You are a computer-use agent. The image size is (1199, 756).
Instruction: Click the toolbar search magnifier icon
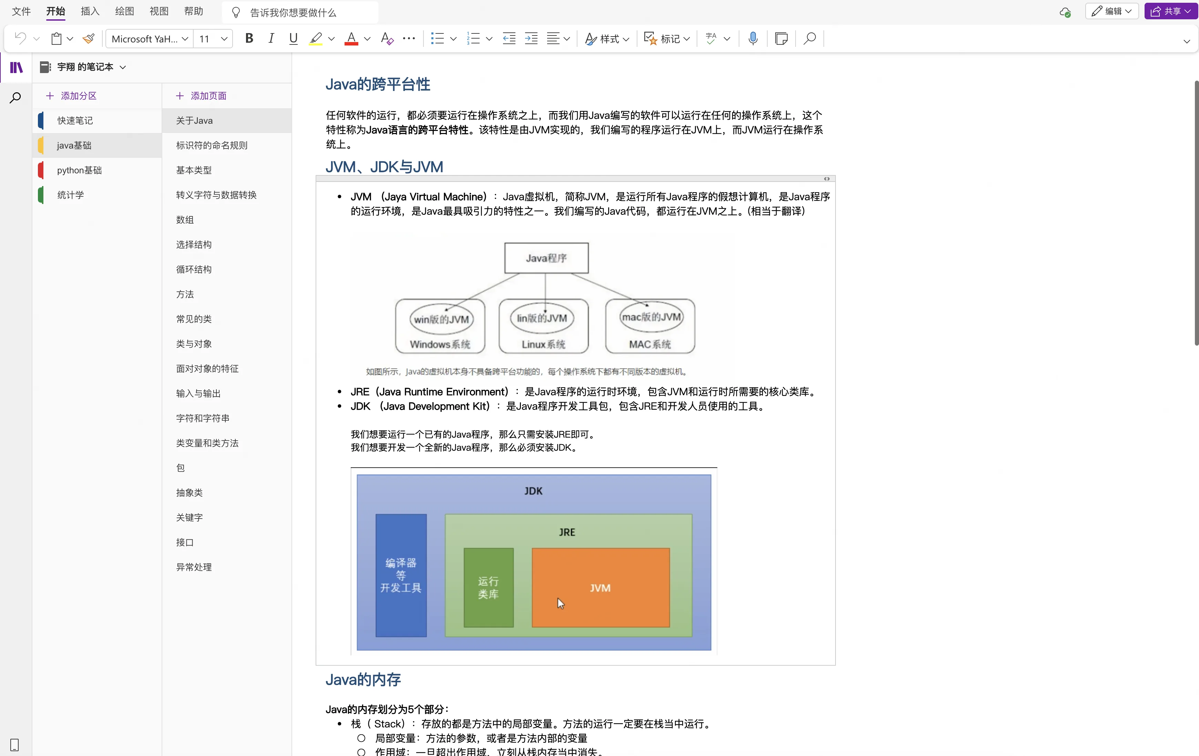click(x=810, y=38)
